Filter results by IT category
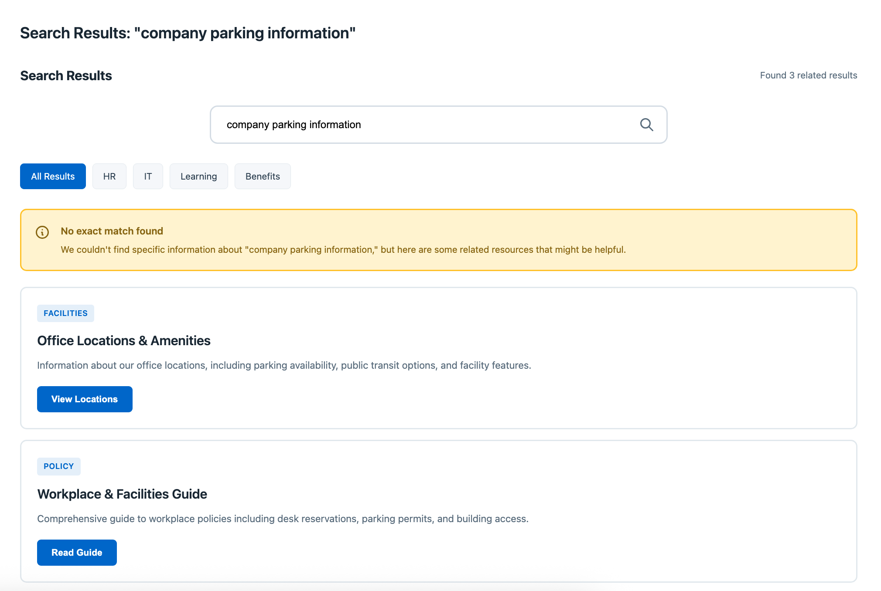 pos(148,177)
